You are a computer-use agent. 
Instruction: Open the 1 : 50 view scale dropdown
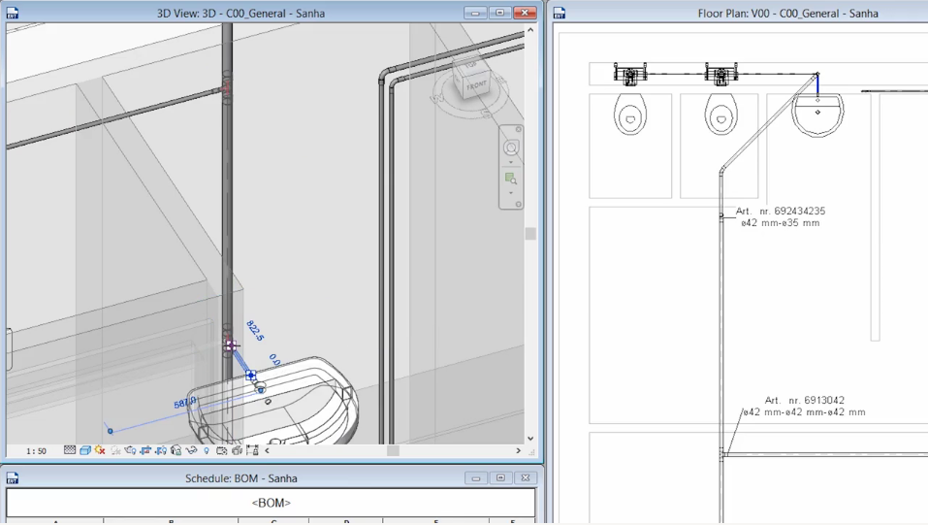[36, 451]
